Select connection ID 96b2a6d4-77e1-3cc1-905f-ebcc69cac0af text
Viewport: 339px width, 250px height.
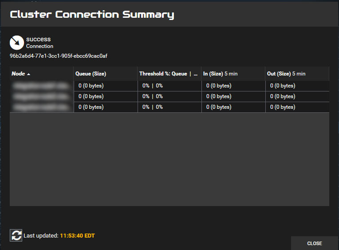click(x=59, y=56)
